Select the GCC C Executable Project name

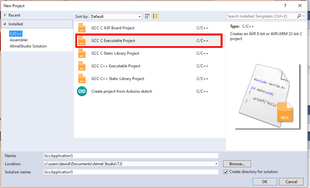click(x=113, y=41)
